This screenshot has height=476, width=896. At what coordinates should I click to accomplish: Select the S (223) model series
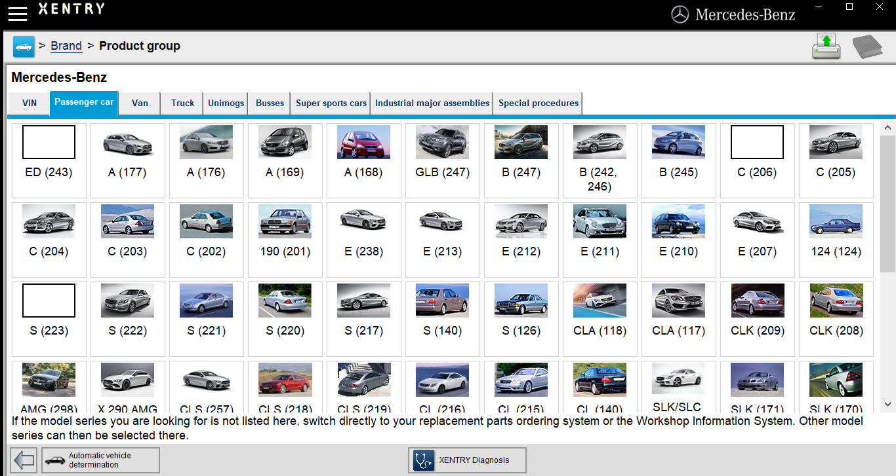(49, 319)
